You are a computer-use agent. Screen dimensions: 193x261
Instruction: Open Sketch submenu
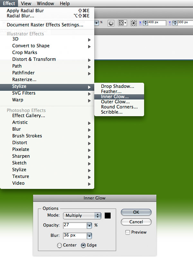[x=47, y=163]
